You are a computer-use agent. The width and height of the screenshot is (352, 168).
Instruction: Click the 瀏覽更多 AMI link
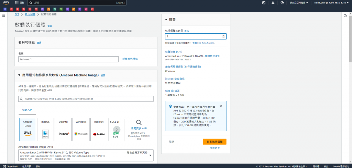[x=139, y=129]
